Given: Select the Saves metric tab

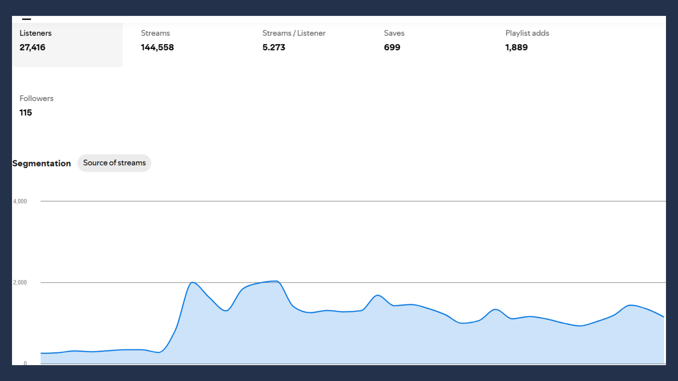Looking at the screenshot, I should coord(394,33).
